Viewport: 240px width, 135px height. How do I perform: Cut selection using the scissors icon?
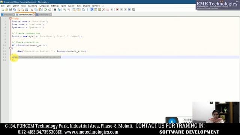(32, 9)
